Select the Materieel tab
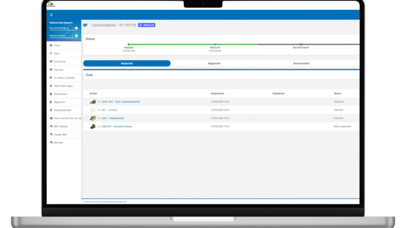 (x=127, y=63)
